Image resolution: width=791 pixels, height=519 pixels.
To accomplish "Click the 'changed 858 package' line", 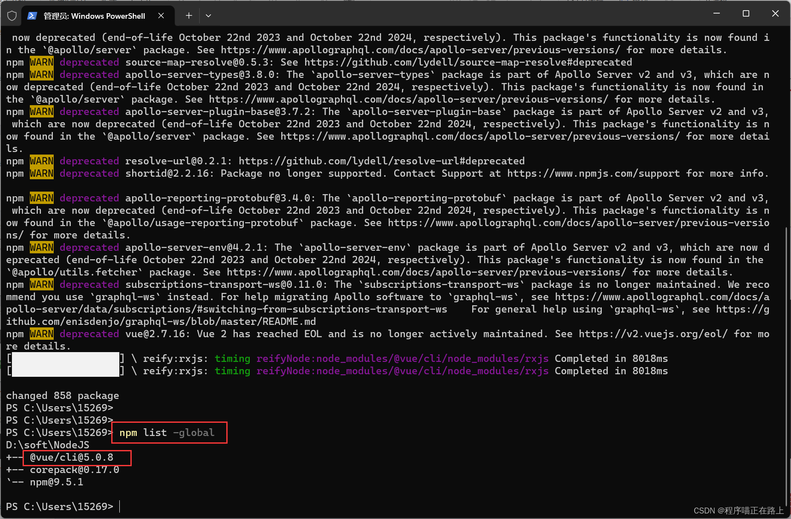I will click(63, 396).
